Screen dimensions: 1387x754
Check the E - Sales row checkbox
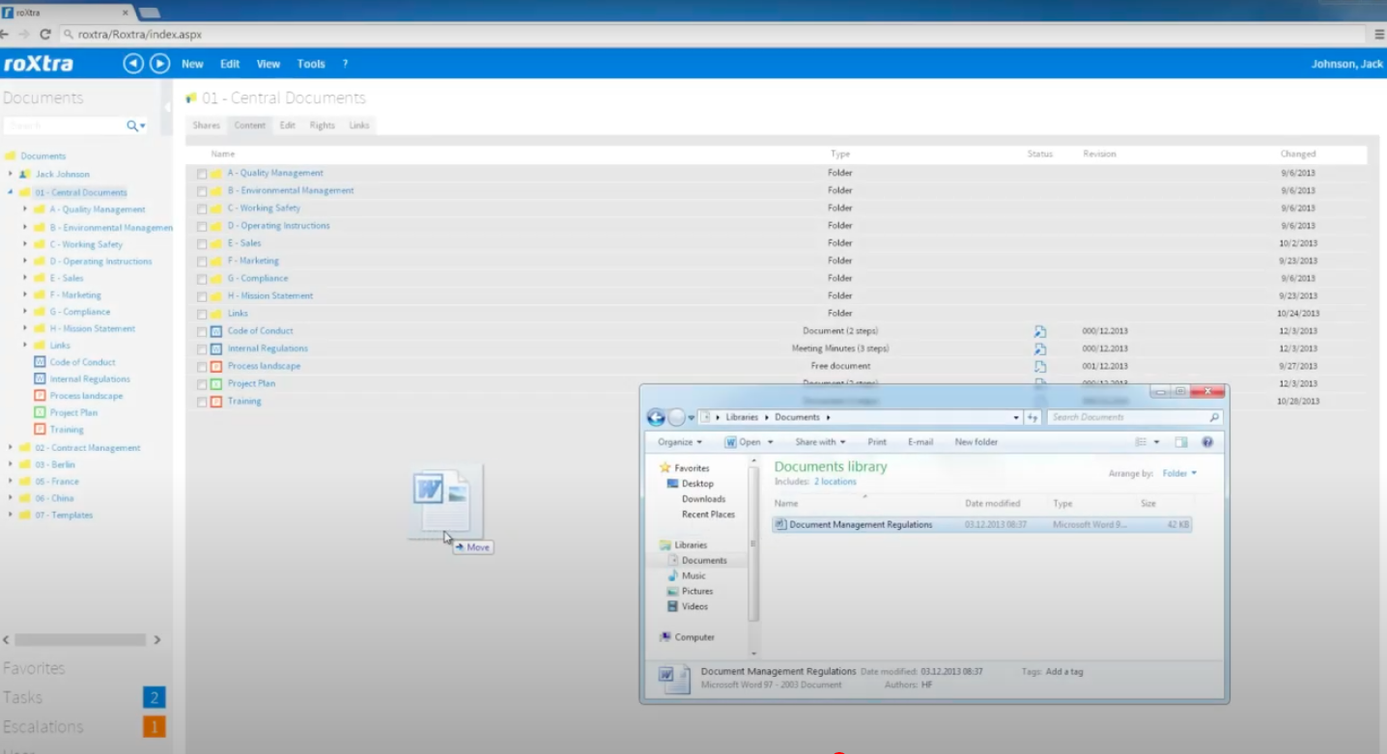click(202, 244)
